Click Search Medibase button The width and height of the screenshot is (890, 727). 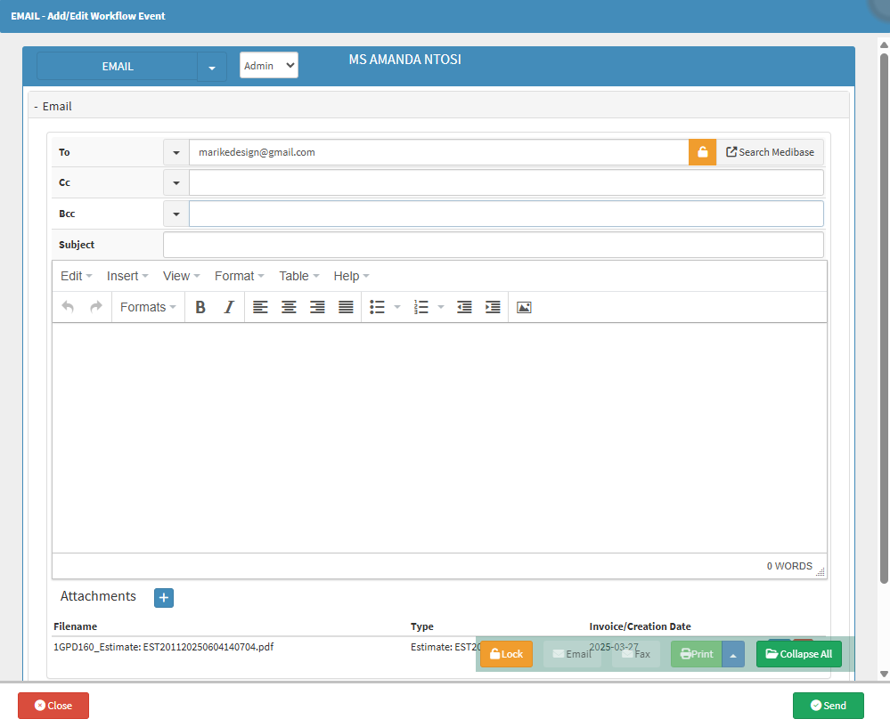tap(771, 152)
